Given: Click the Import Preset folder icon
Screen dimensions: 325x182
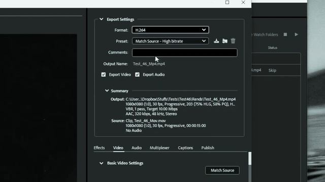Looking at the screenshot, I should pyautogui.click(x=224, y=41).
